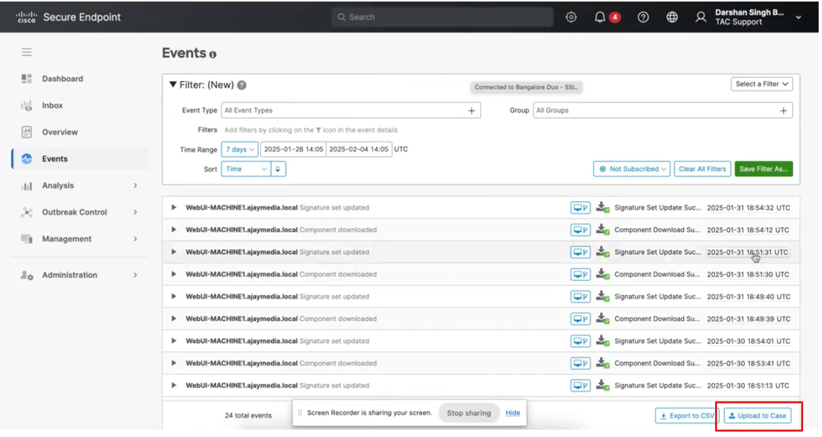Expand the 18:54:32 Signature set updated event

174,208
